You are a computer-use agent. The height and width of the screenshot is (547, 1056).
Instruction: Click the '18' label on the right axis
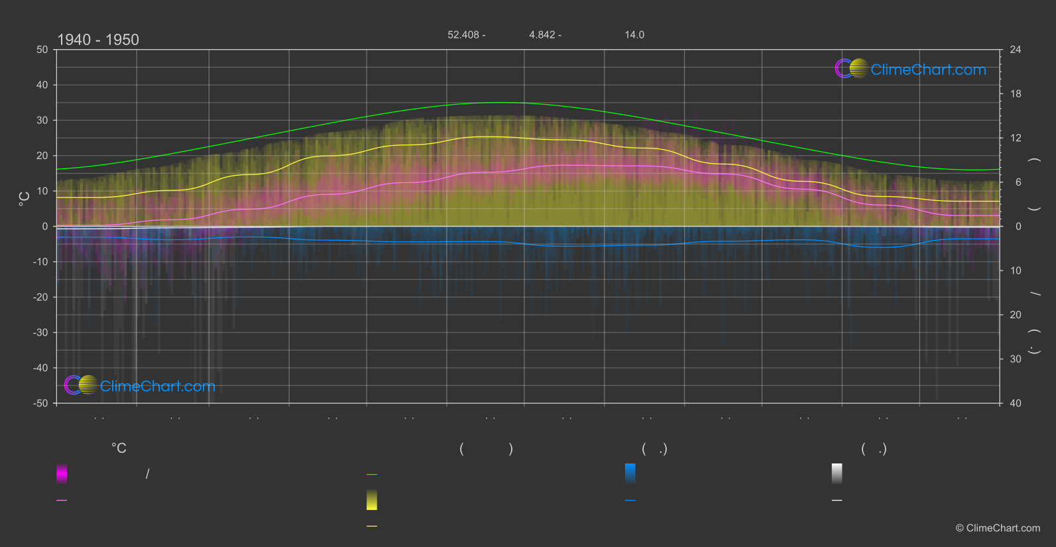1016,93
